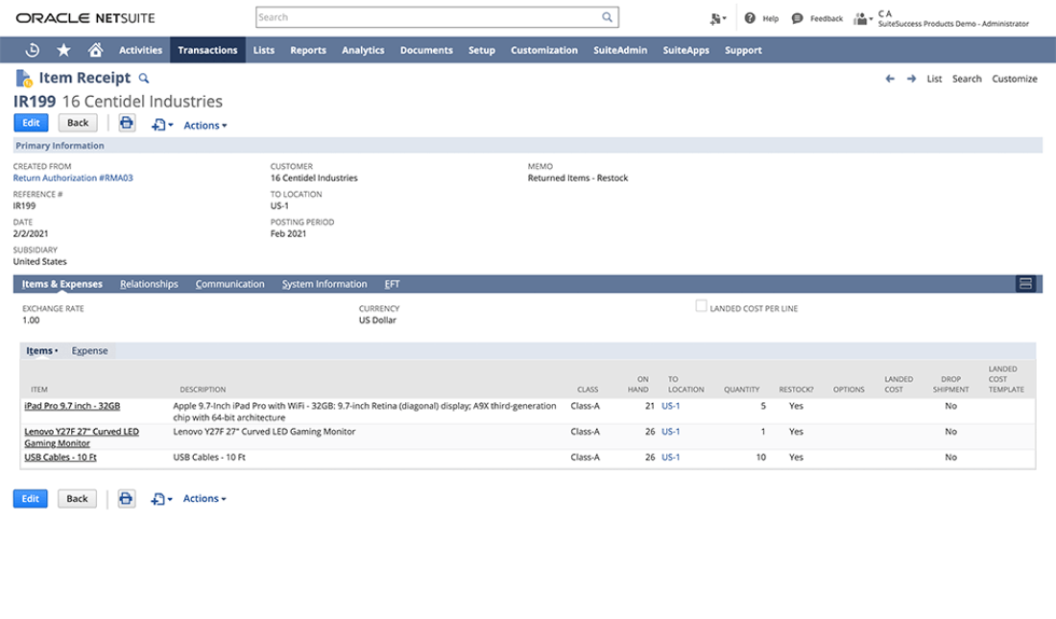Screen dimensions: 1056x619
Task: Expand the top Actions dropdown
Action: [205, 126]
